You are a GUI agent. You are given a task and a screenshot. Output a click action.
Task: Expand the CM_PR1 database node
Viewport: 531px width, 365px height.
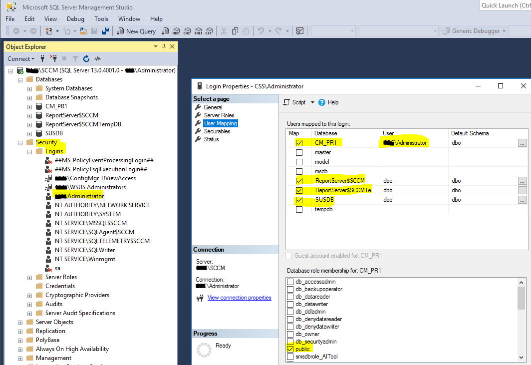(30, 107)
